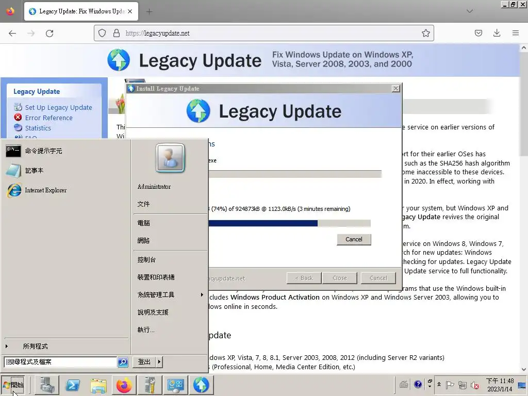Click the download progress bar in installer
Image resolution: width=528 pixels, height=396 pixels.
pyautogui.click(x=289, y=223)
